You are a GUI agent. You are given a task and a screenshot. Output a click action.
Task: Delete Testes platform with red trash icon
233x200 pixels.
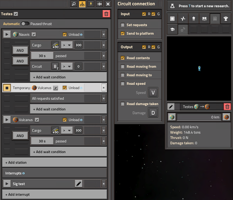click(x=106, y=14)
